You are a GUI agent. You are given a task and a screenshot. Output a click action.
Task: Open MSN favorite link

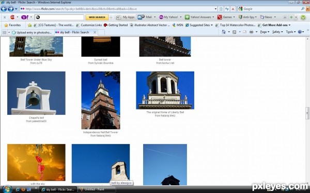coord(178,25)
